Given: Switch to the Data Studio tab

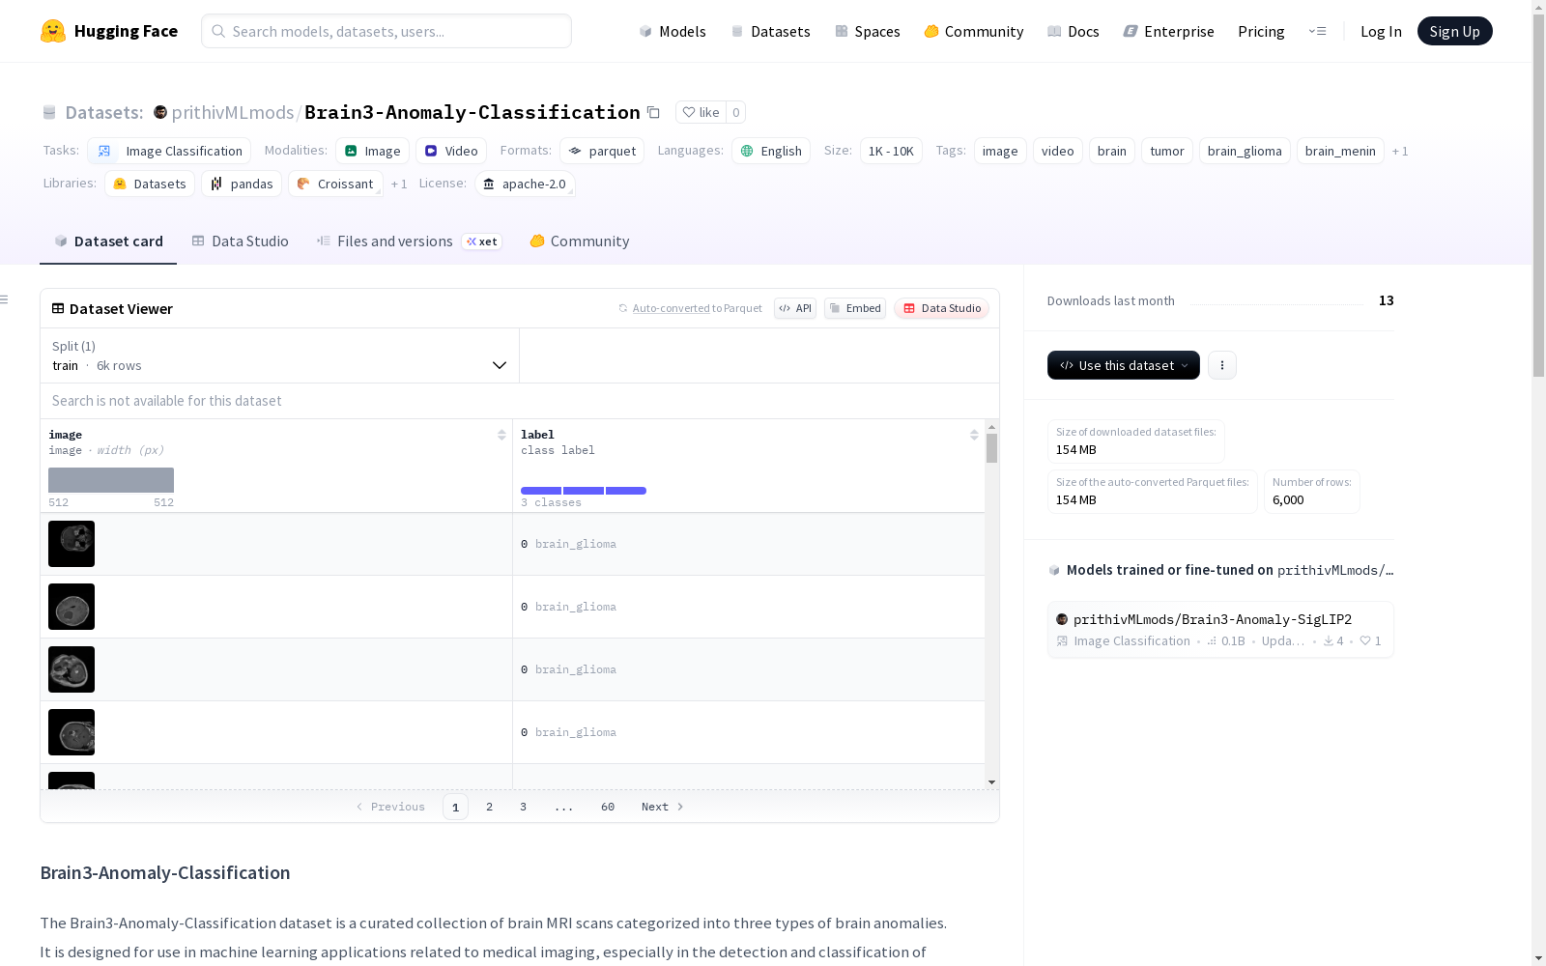Looking at the screenshot, I should point(241,241).
